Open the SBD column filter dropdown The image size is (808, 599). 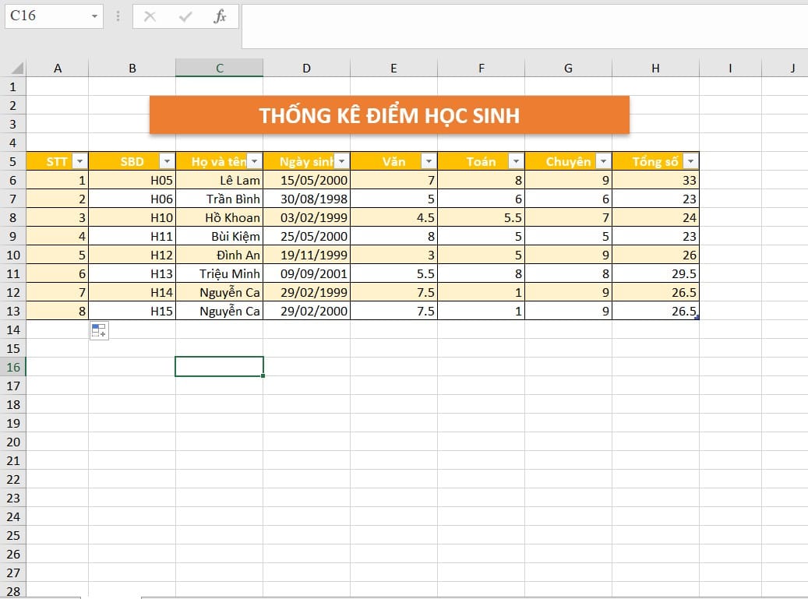(167, 161)
